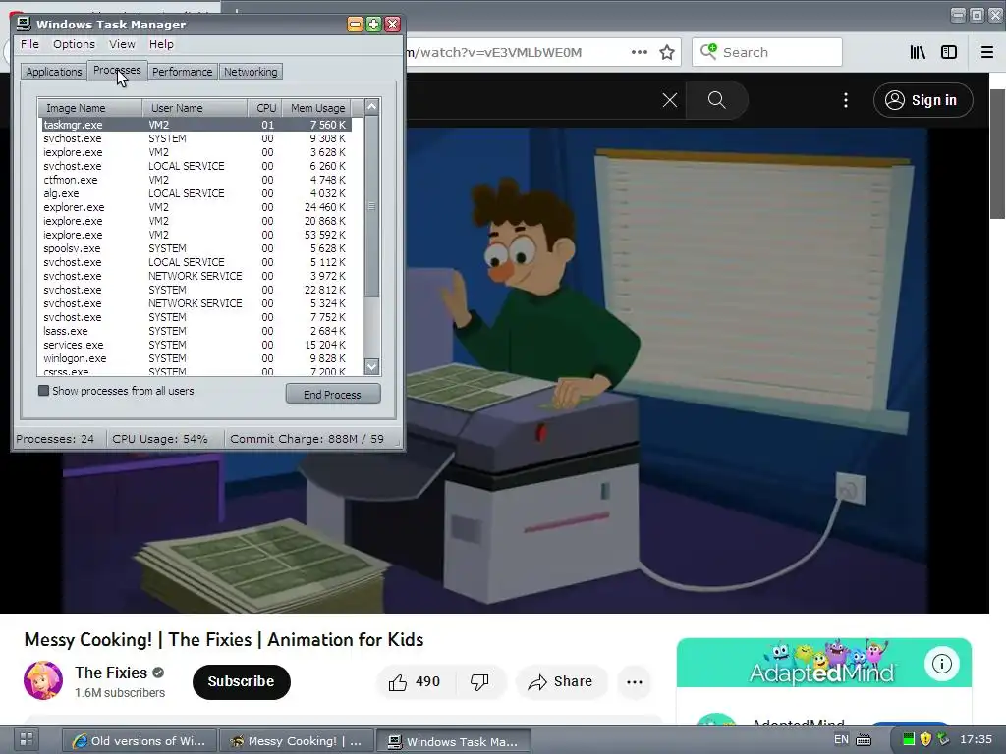Toggle the browser sidebar icon

click(x=949, y=52)
